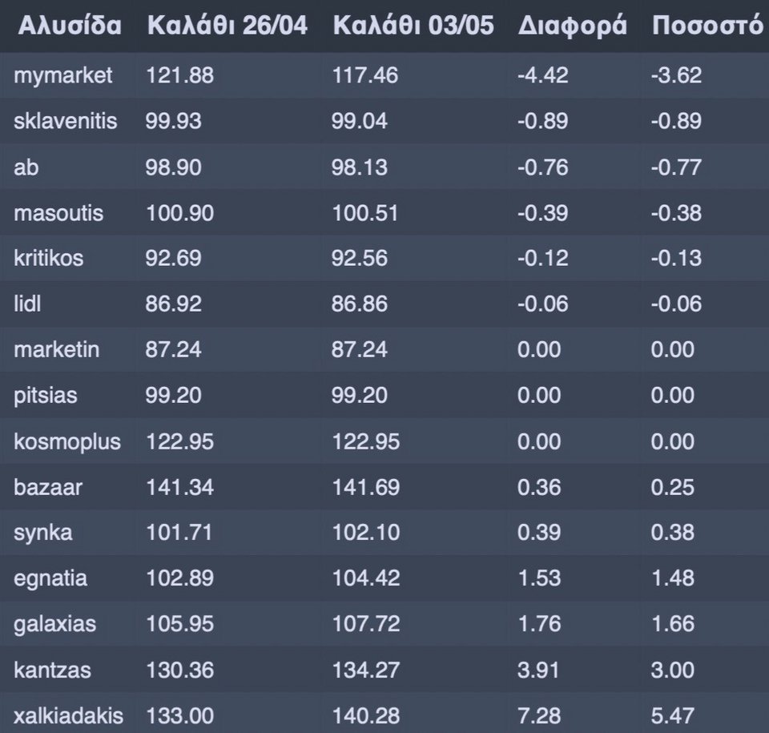Select the marketin row name
The width and height of the screenshot is (769, 733).
click(x=56, y=349)
